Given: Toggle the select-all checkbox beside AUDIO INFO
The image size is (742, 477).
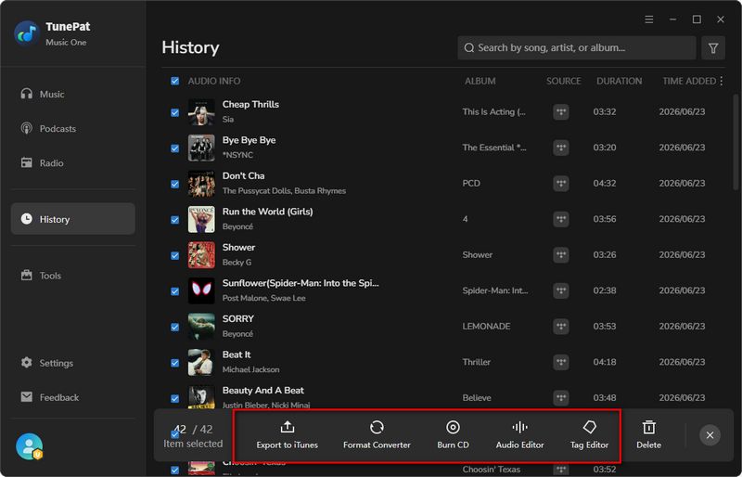Looking at the screenshot, I should (x=175, y=81).
